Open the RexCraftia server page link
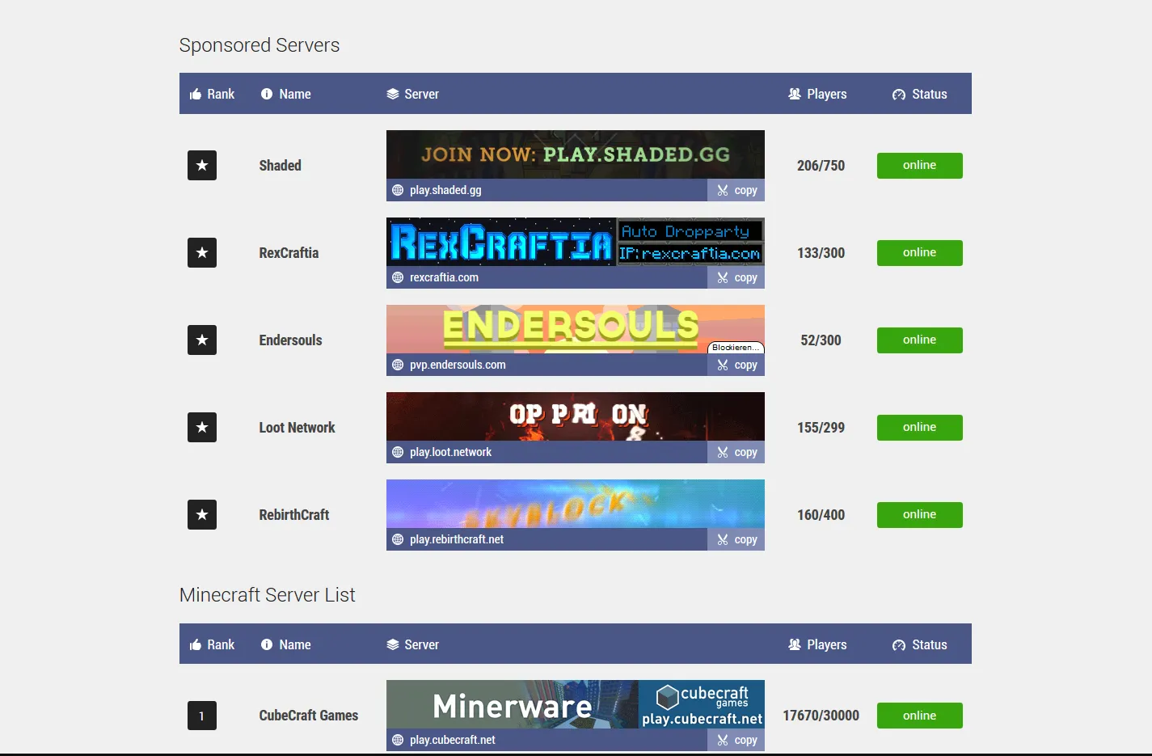This screenshot has width=1152, height=756. 289,253
